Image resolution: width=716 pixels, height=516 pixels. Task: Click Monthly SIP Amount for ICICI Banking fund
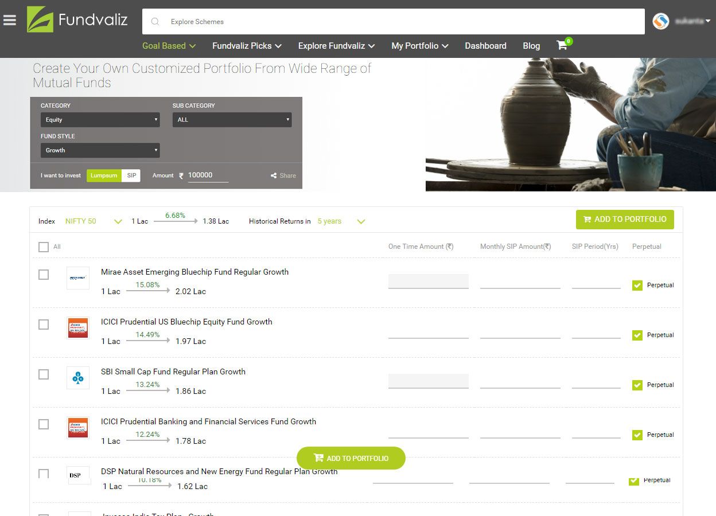[x=520, y=431]
